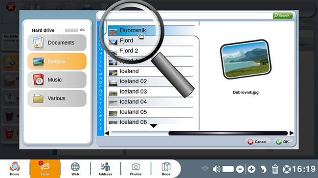
Task: Open the Photos camera icon
Action: click(136, 169)
